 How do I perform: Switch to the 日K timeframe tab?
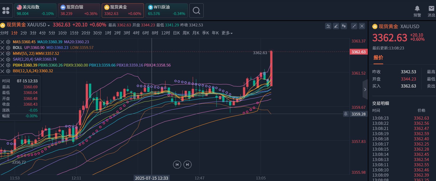click(x=176, y=33)
